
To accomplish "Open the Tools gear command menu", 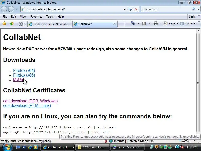I will point(188,23).
